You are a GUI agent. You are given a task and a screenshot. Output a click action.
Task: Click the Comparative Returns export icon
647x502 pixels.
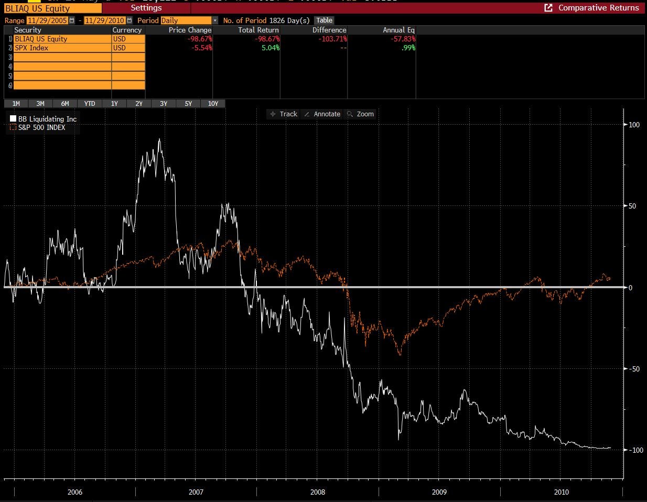548,8
